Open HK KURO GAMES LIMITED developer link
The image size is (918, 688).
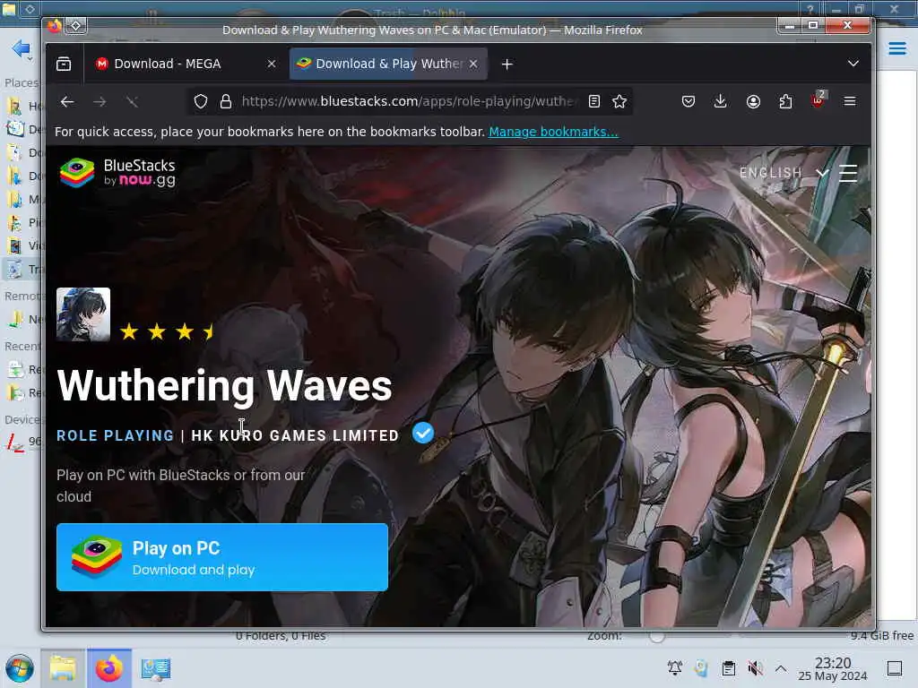(295, 436)
